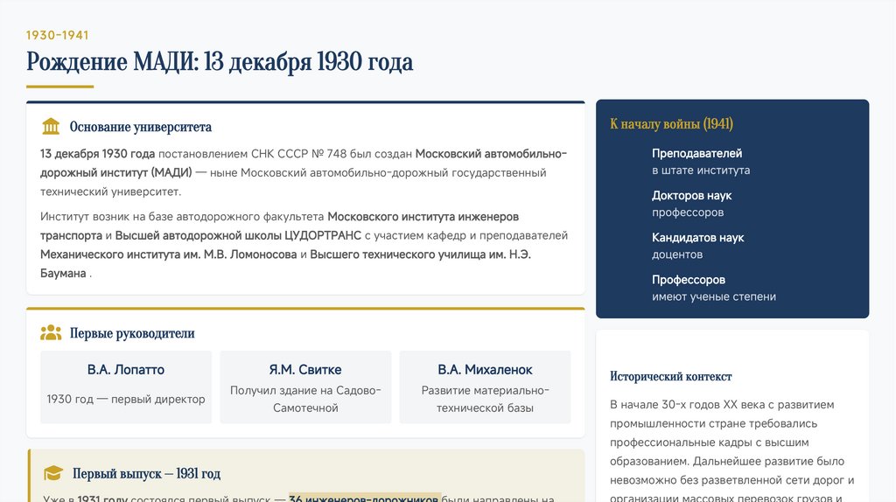Click the graduation cap icon
The image size is (896, 502).
coord(53,473)
